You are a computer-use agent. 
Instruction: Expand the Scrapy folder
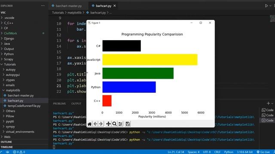[x=24, y=59]
